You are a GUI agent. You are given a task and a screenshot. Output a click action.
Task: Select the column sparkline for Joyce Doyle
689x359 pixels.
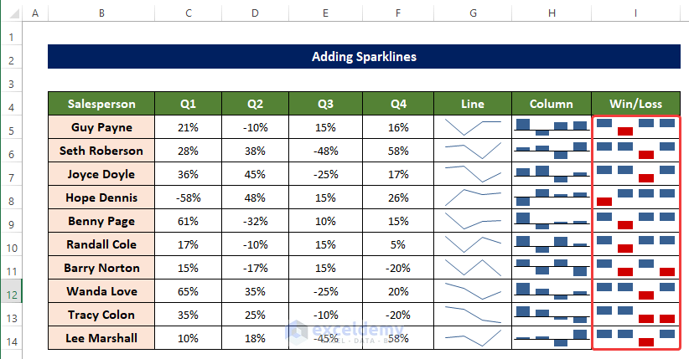point(551,174)
